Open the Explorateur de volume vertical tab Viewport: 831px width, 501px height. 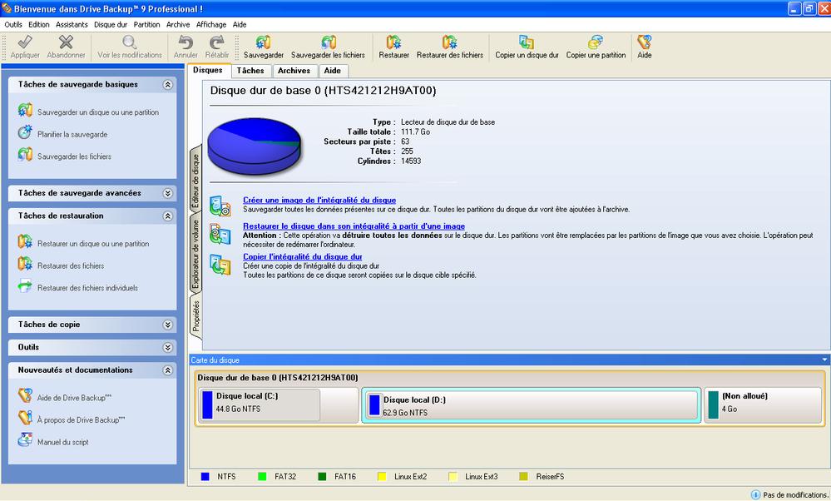[195, 254]
